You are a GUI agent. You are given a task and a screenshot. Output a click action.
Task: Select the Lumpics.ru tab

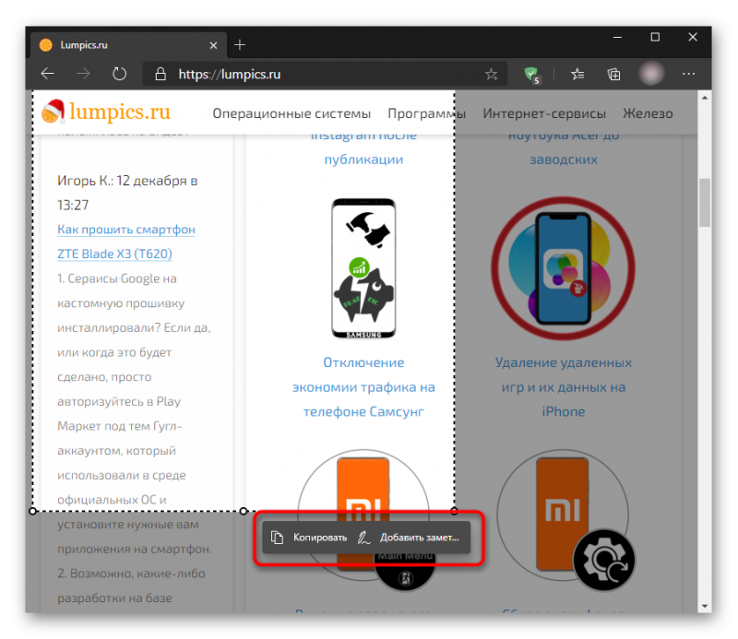pyautogui.click(x=128, y=45)
